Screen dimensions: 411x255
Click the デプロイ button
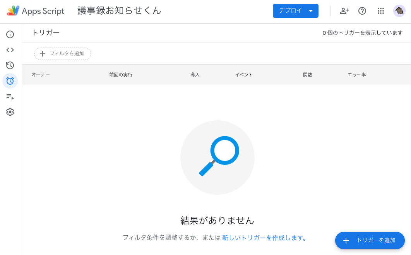[x=291, y=11]
